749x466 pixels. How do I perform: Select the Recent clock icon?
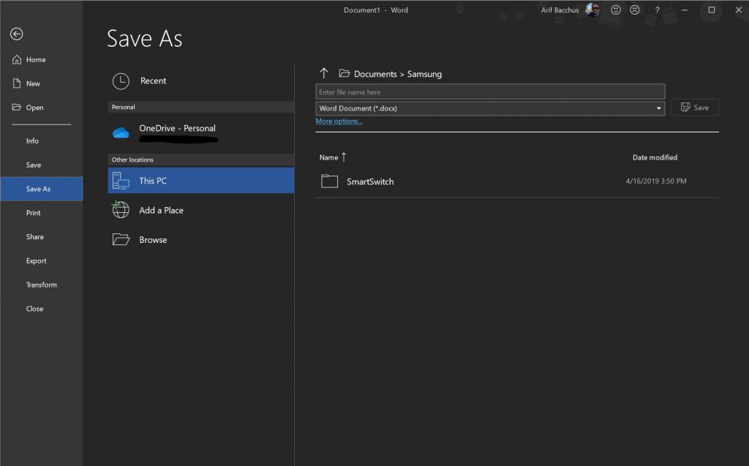pyautogui.click(x=121, y=81)
